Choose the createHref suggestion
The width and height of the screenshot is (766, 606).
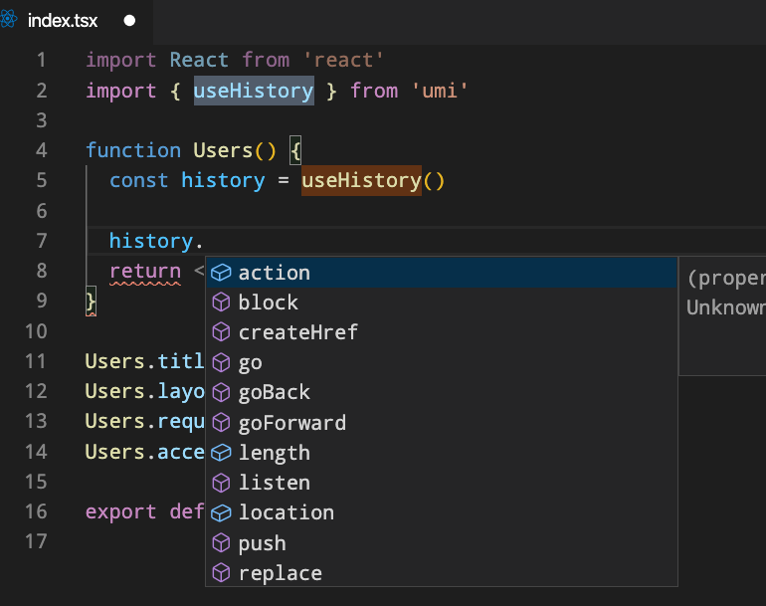442,332
